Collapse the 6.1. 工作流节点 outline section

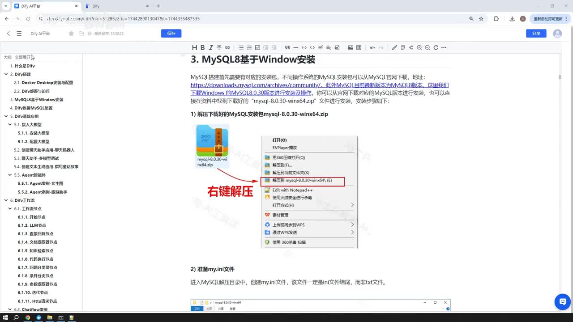click(10, 209)
